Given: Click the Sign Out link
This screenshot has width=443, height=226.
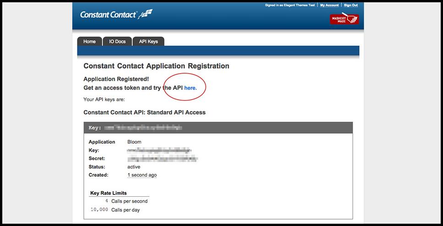Looking at the screenshot, I should pyautogui.click(x=351, y=5).
